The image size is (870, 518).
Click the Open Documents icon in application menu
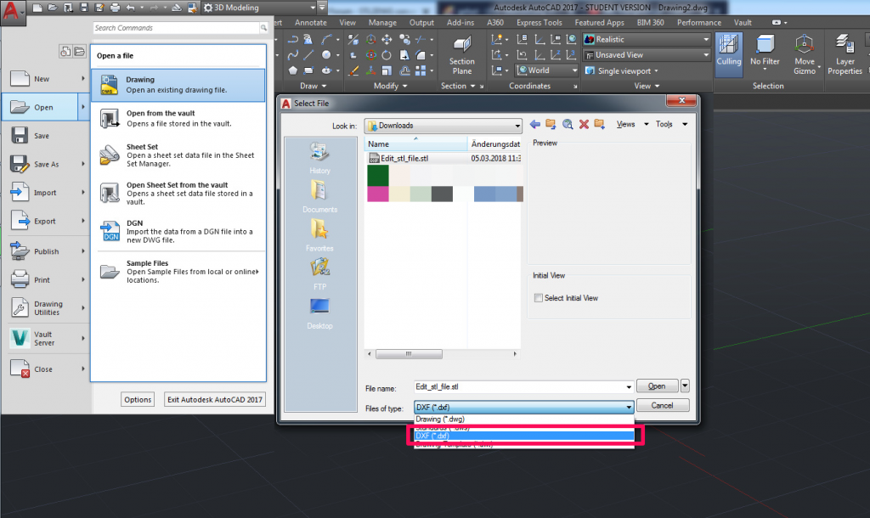point(79,52)
